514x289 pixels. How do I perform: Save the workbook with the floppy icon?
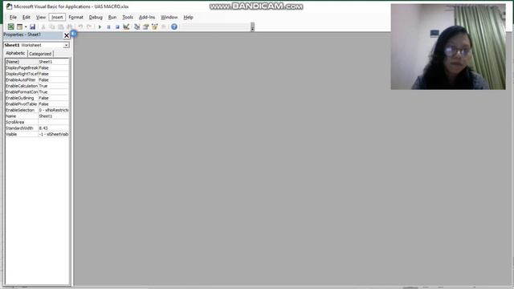(32, 26)
